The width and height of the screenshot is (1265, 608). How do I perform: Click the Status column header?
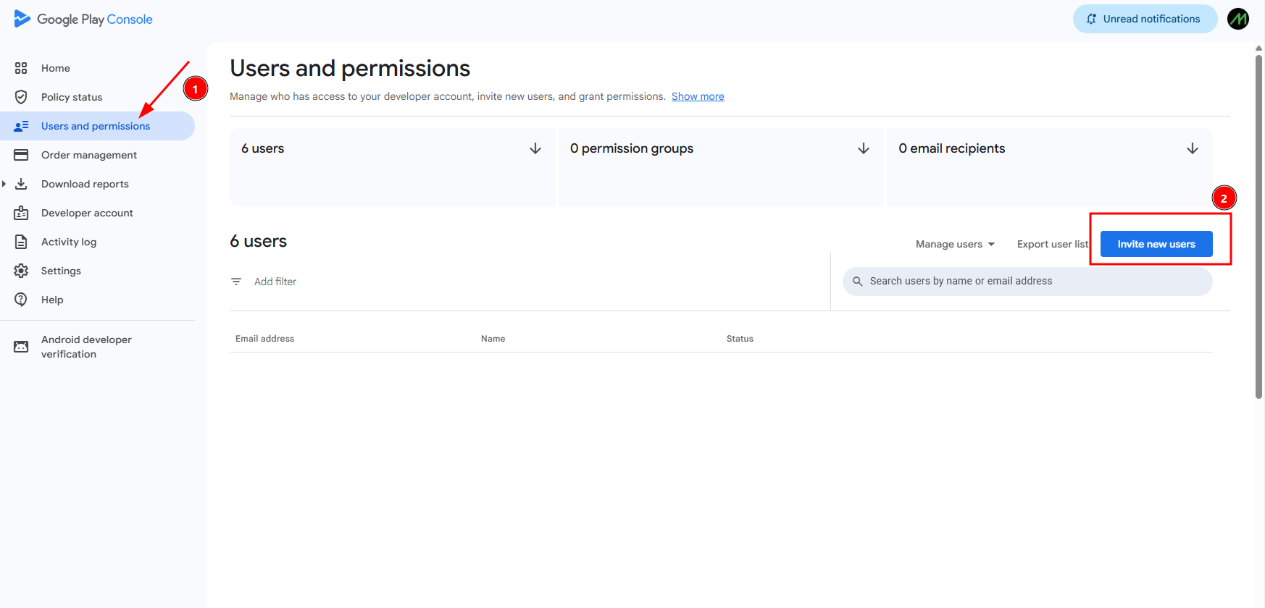740,339
